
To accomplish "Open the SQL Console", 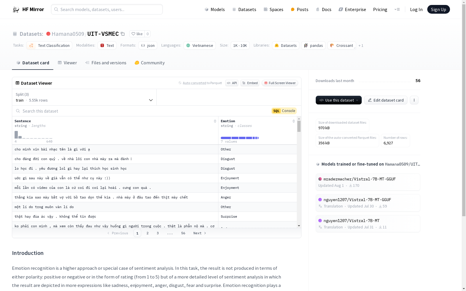I will click(x=284, y=111).
